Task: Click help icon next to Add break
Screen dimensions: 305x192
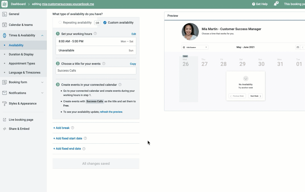Action: (x=72, y=128)
